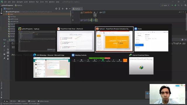Click PyCharm update available status bar message

point(21,104)
